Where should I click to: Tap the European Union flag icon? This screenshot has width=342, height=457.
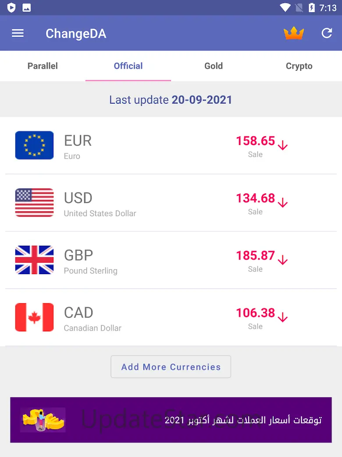pyautogui.click(x=34, y=145)
